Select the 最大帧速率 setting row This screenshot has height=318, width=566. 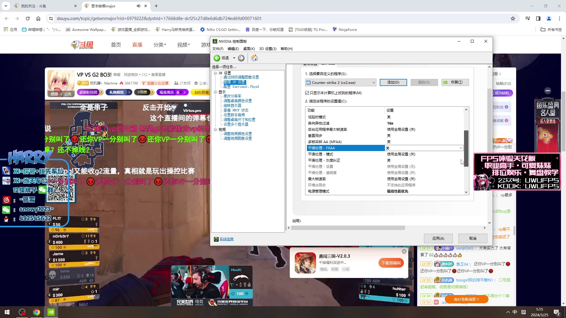(385, 179)
